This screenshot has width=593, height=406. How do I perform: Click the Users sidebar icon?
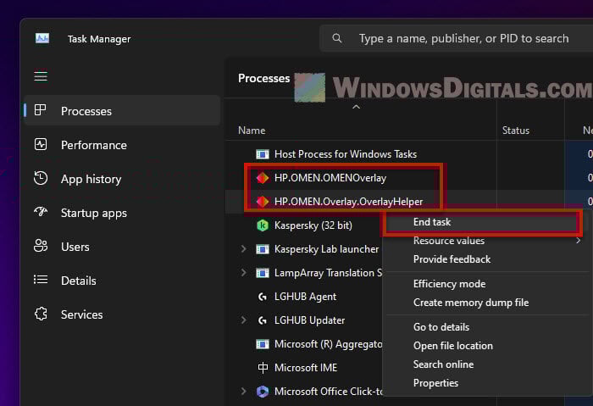point(41,246)
